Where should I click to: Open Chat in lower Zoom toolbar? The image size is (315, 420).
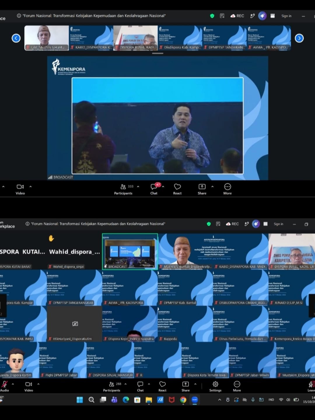[x=140, y=386]
